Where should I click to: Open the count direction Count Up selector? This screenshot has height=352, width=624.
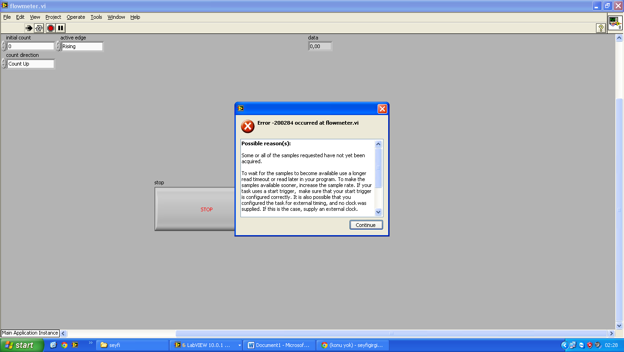31,64
